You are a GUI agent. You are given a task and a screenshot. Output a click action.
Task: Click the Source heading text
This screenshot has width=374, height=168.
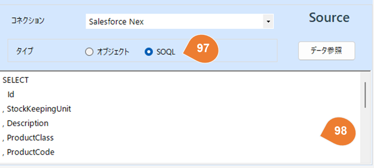click(x=329, y=18)
